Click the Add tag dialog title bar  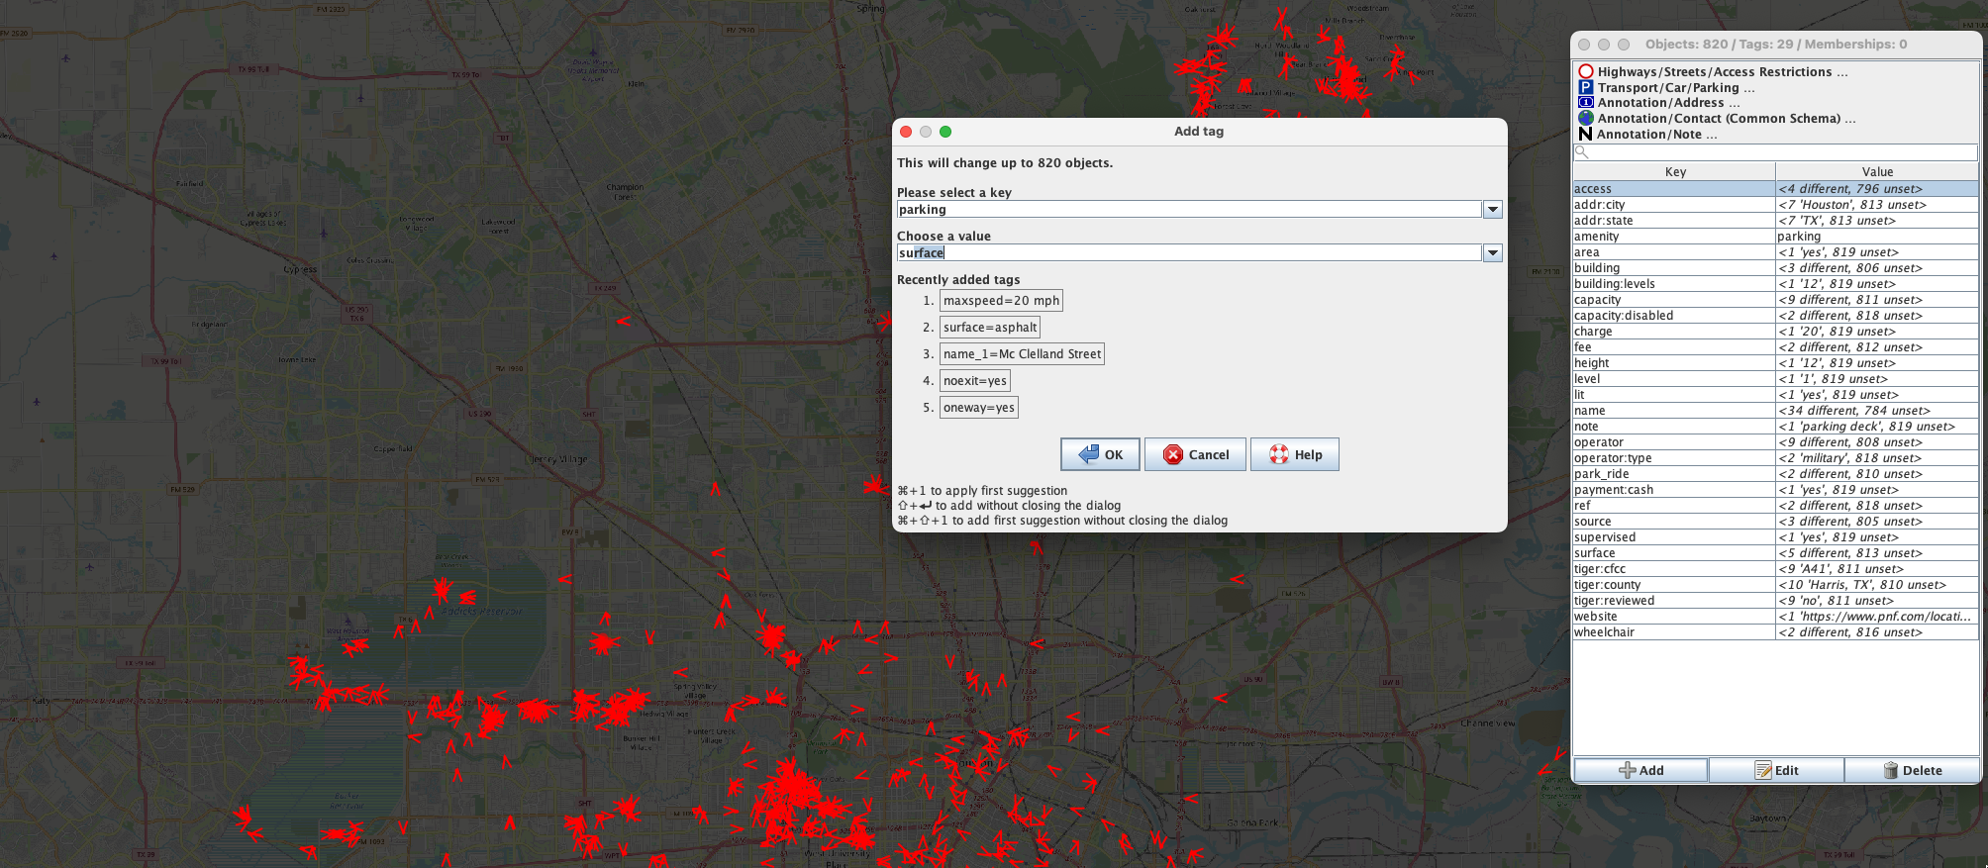pos(1199,132)
